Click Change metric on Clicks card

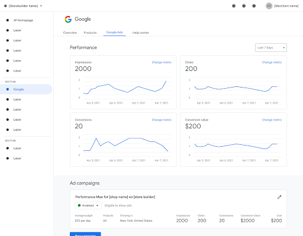coord(272,62)
